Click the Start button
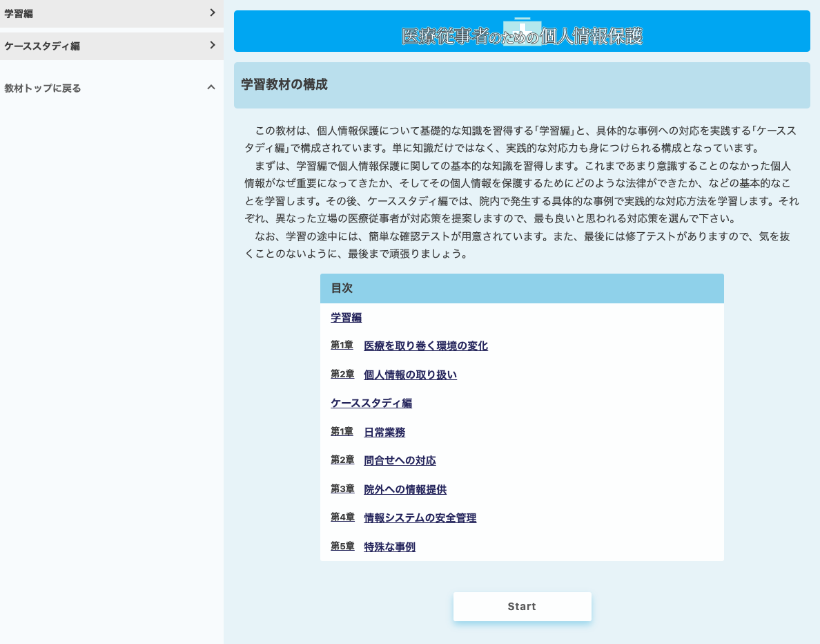 (522, 606)
